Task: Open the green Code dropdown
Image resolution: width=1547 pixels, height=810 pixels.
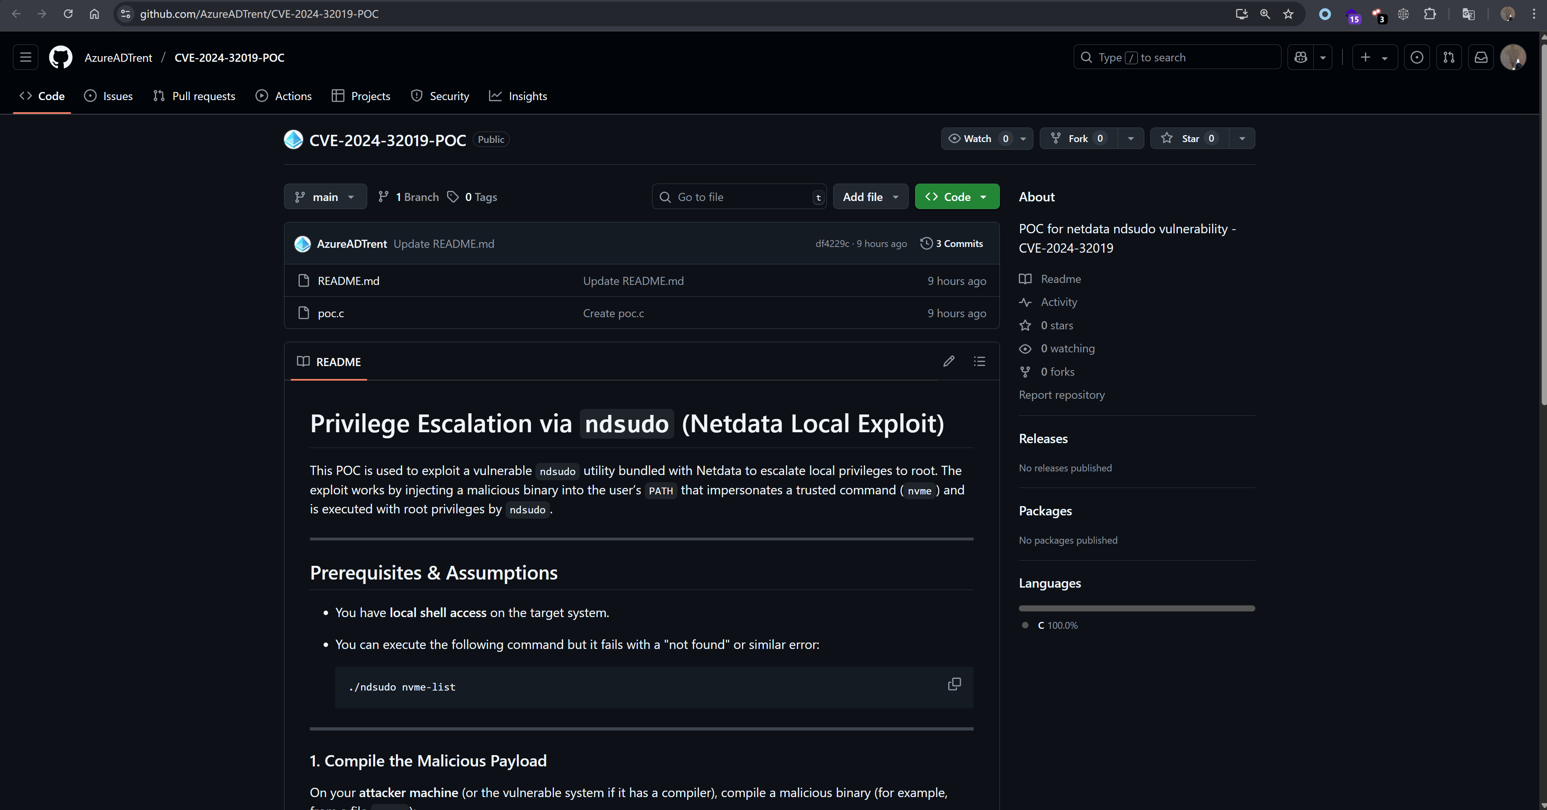Action: tap(957, 197)
